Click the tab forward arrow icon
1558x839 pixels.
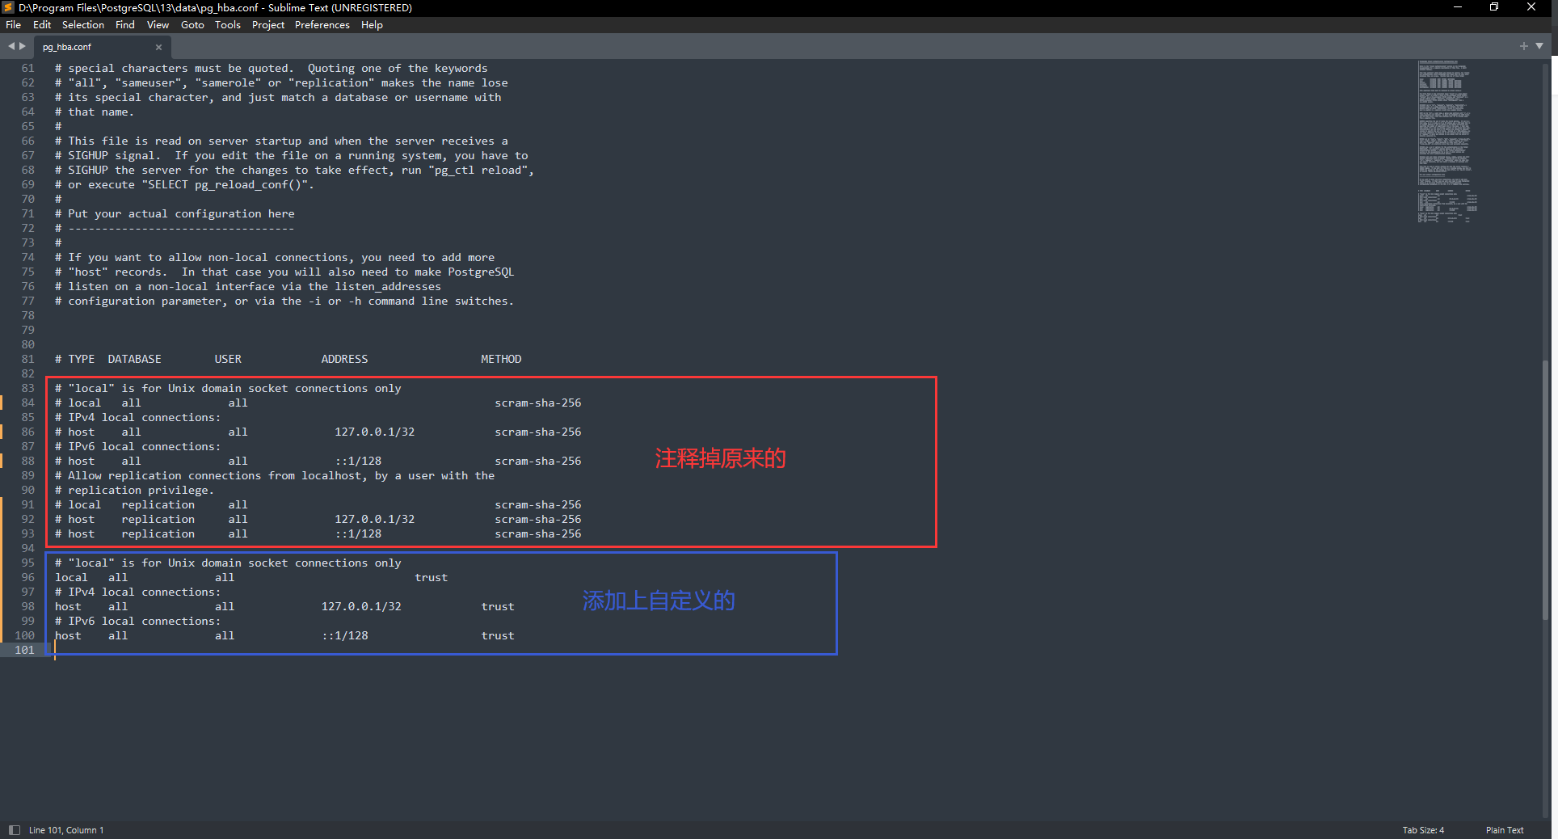[x=23, y=46]
